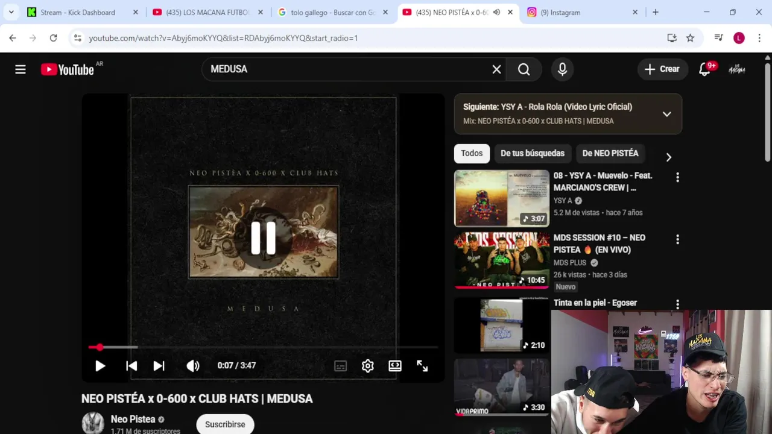The height and width of the screenshot is (434, 772).
Task: Open the YouTube hamburger guide menu
Action: click(21, 69)
